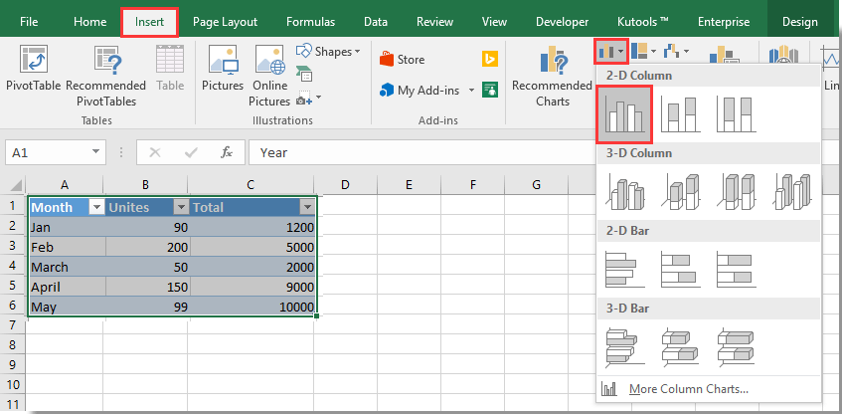
Task: Open Recommended Charts
Action: point(552,76)
